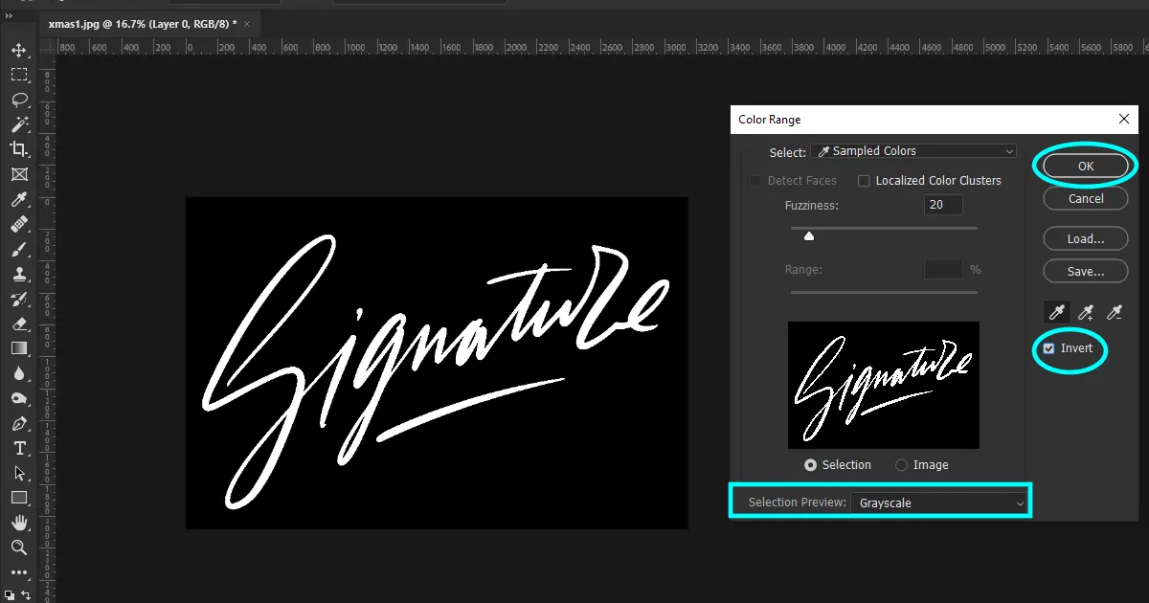Select the Zoom tool

21,548
